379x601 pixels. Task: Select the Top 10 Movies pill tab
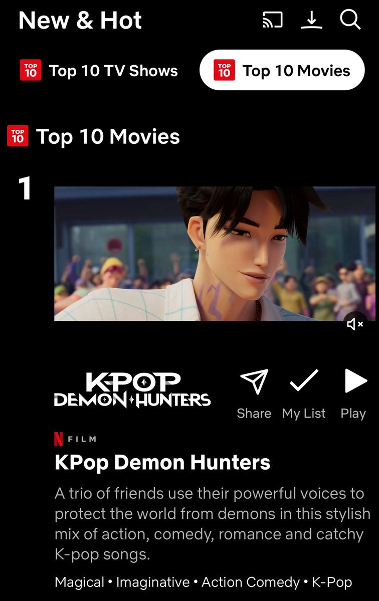282,70
